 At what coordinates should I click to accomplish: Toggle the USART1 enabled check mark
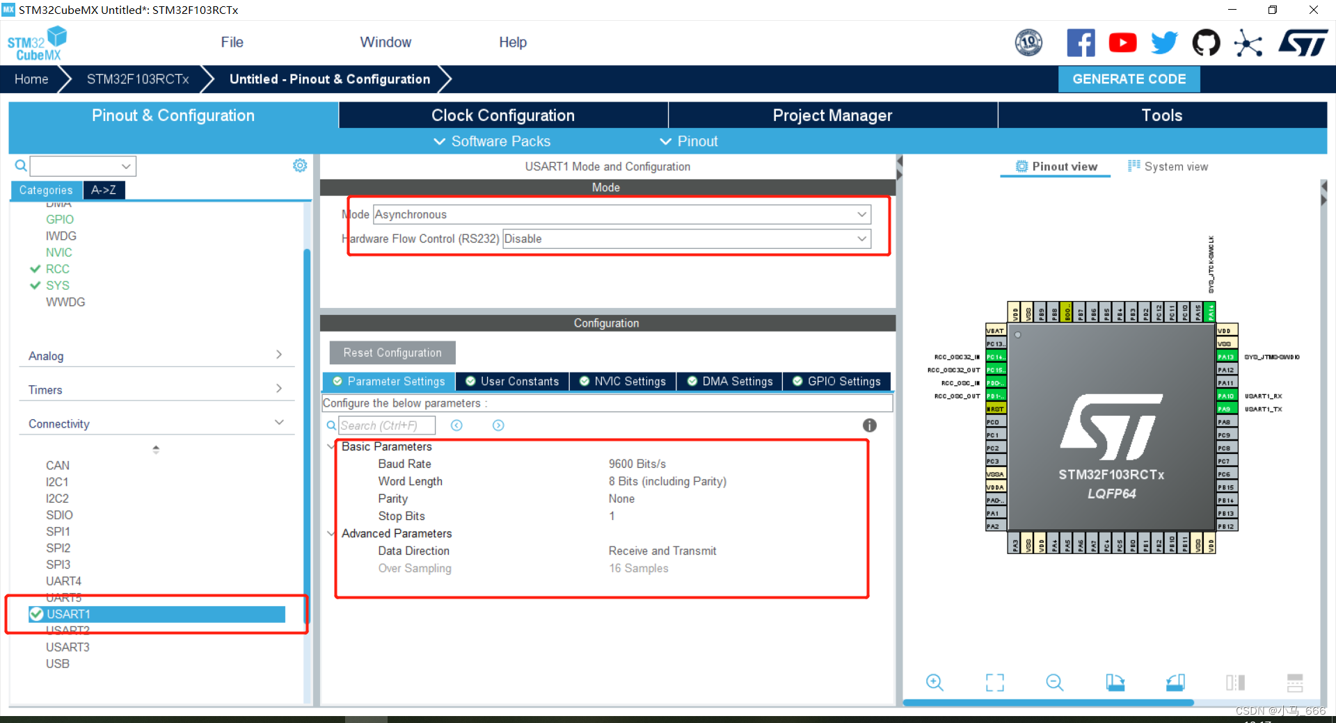pos(36,614)
